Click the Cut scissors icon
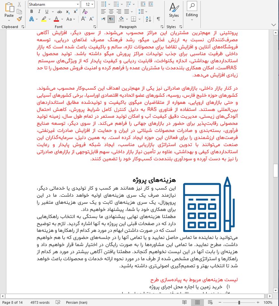 (19, 4)
